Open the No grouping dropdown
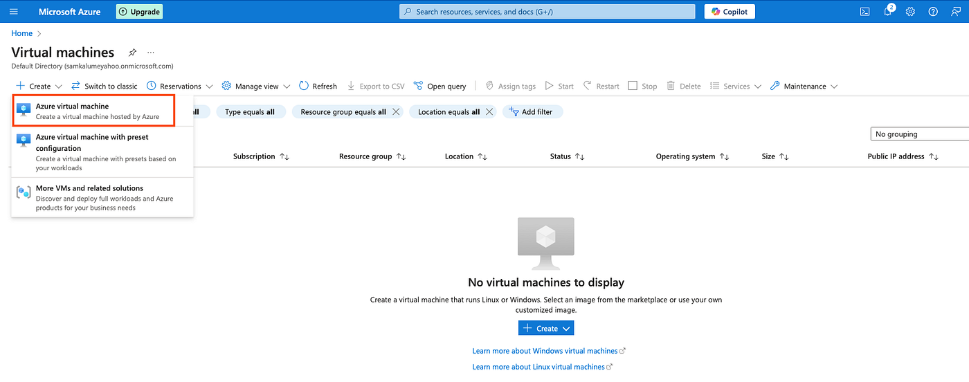969x382 pixels. [919, 134]
